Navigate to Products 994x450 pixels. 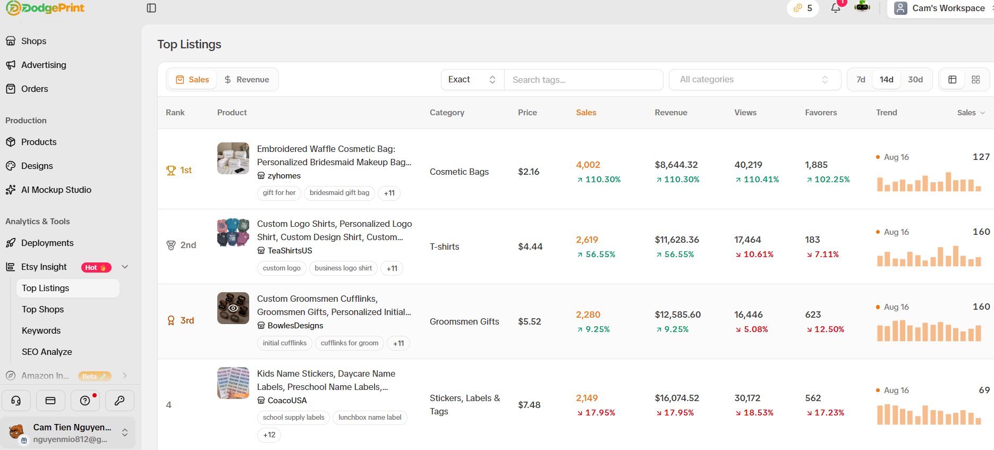click(x=39, y=142)
